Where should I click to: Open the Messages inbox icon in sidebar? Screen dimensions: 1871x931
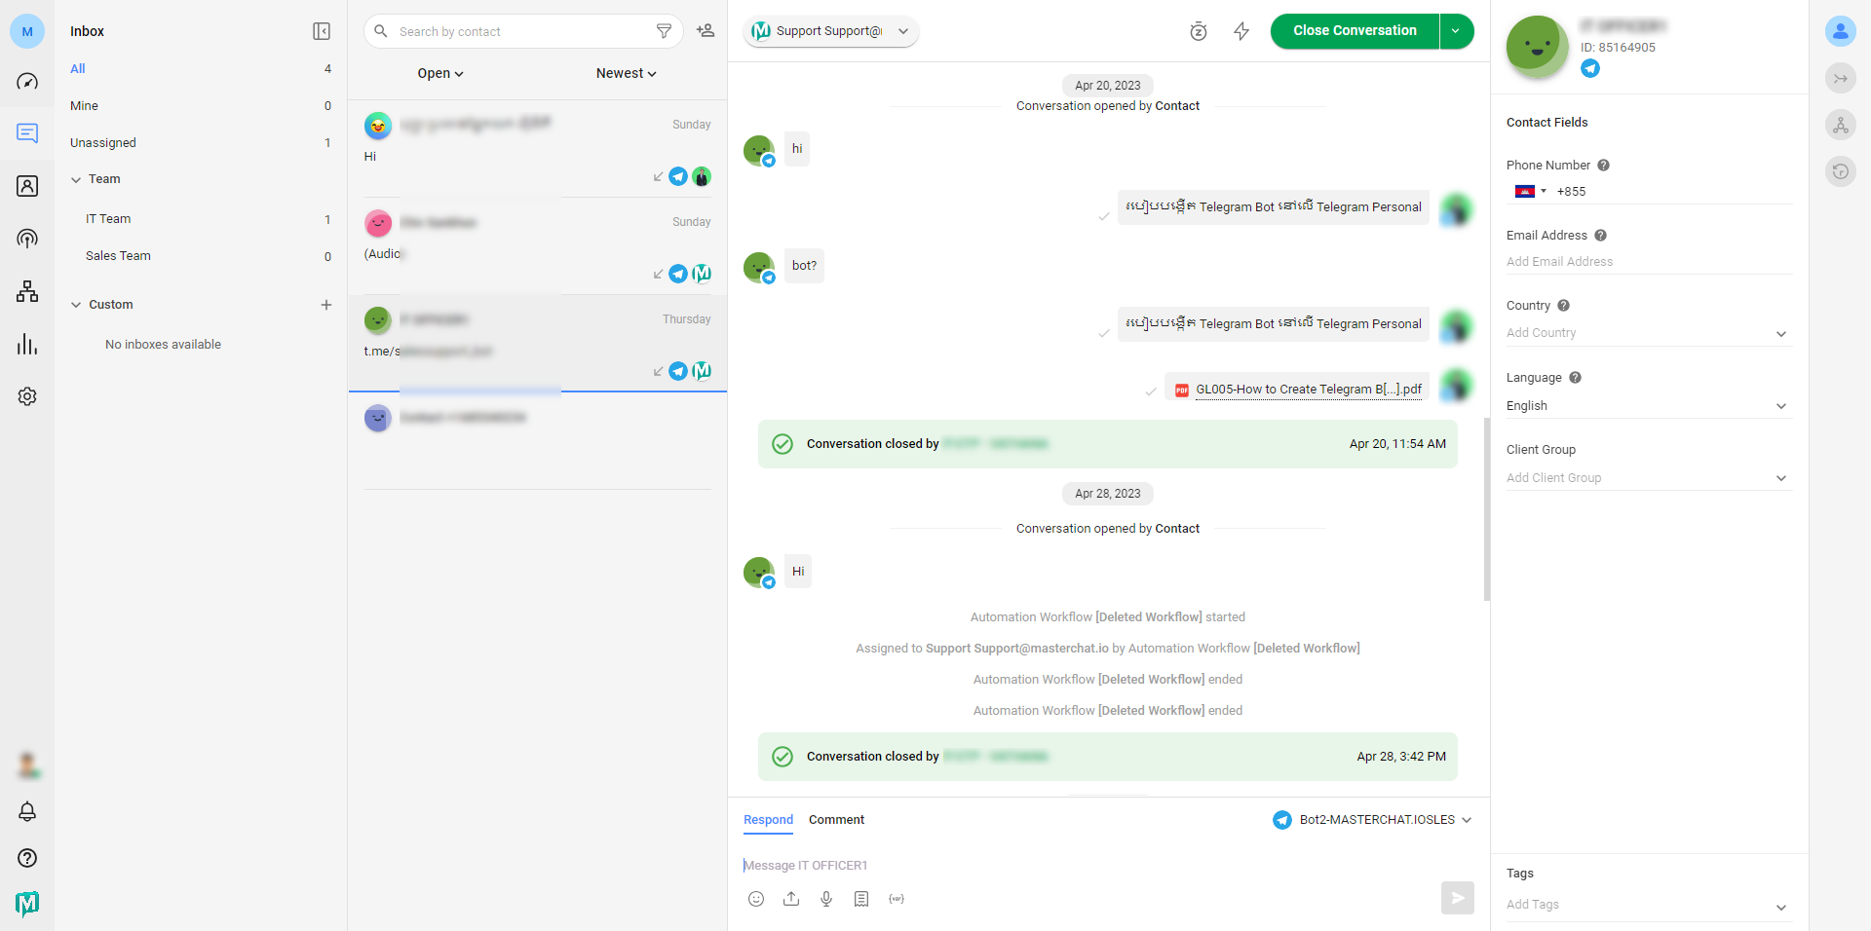(x=27, y=133)
